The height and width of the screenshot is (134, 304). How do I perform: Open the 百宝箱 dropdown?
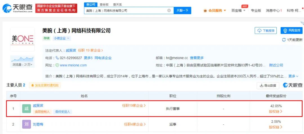(238, 10)
